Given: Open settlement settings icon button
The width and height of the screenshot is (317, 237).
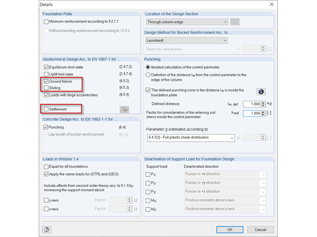Looking at the screenshot, I should pyautogui.click(x=124, y=109).
